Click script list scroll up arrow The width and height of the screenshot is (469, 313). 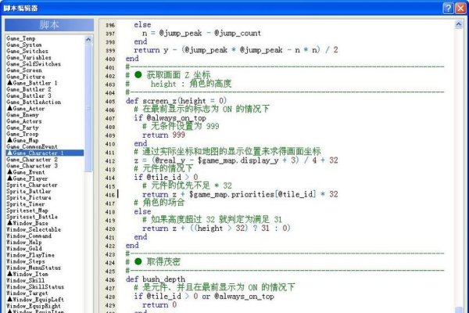[x=88, y=39]
